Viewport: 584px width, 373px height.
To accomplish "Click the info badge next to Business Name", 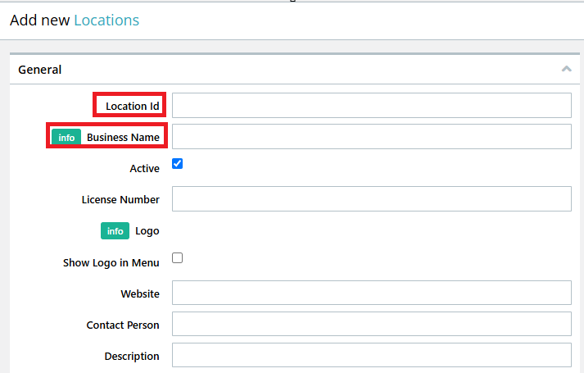I will pos(66,138).
